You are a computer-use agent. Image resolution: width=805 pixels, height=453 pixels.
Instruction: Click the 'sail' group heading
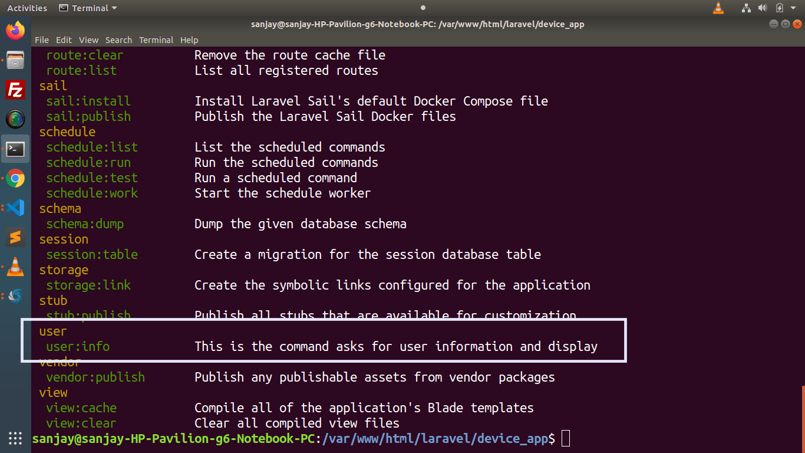point(53,86)
